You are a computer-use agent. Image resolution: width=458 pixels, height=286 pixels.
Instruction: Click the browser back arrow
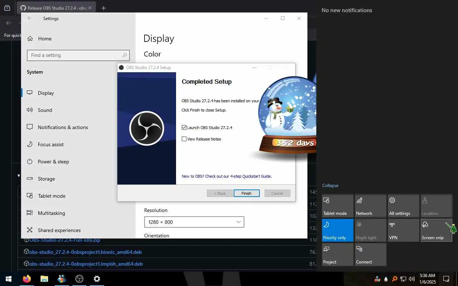[9, 23]
